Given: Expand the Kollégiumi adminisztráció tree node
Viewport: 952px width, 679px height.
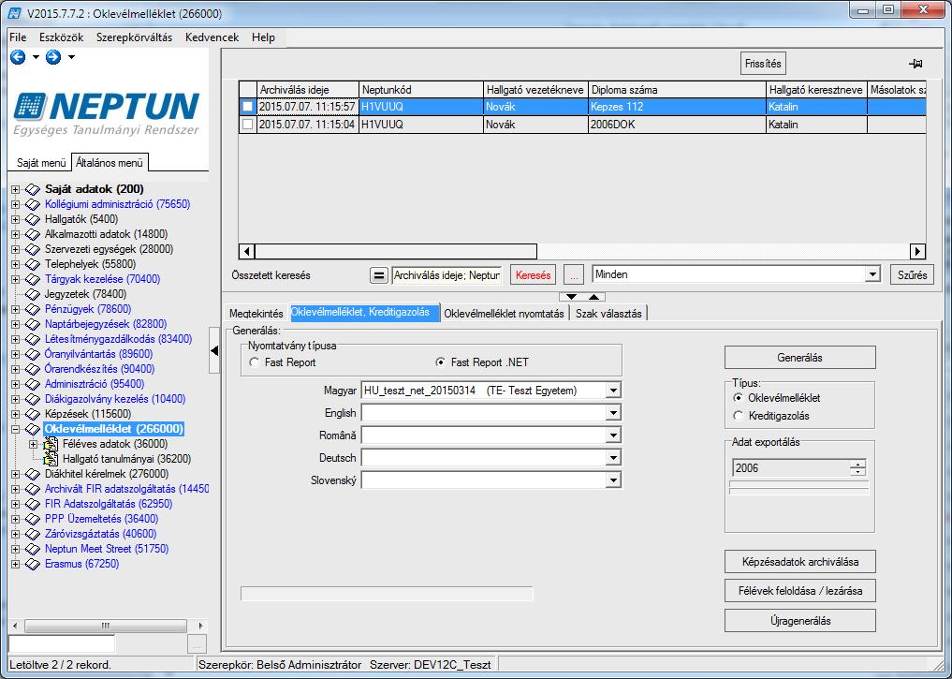Looking at the screenshot, I should coord(15,205).
